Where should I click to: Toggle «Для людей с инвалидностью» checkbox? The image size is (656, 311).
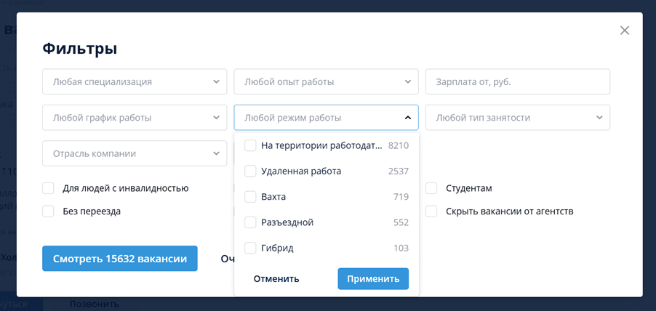(49, 188)
